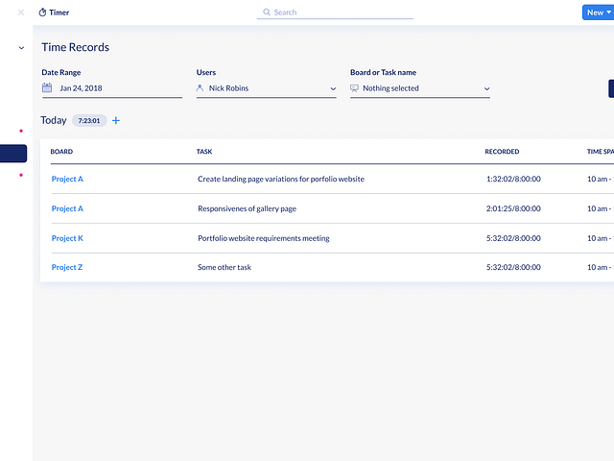Select the Create landing page variations task
Image resolution: width=614 pixels, height=461 pixels.
click(281, 179)
